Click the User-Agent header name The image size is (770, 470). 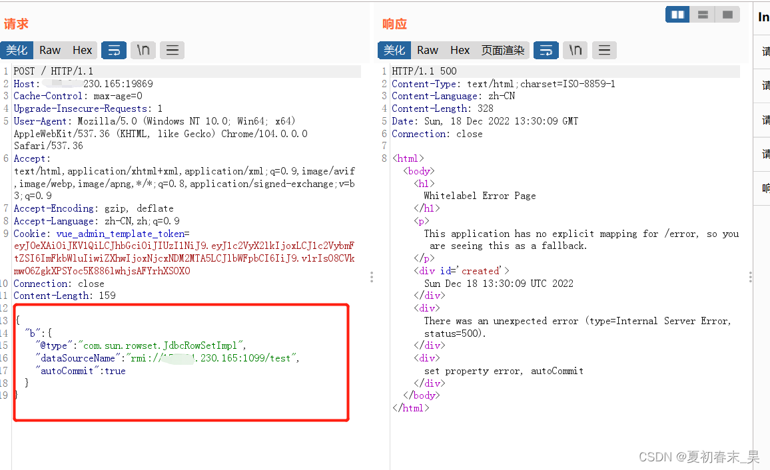tap(40, 121)
